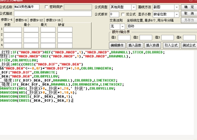Enable the 密码保护 checkbox
197x140 pixels.
click(x=46, y=7)
